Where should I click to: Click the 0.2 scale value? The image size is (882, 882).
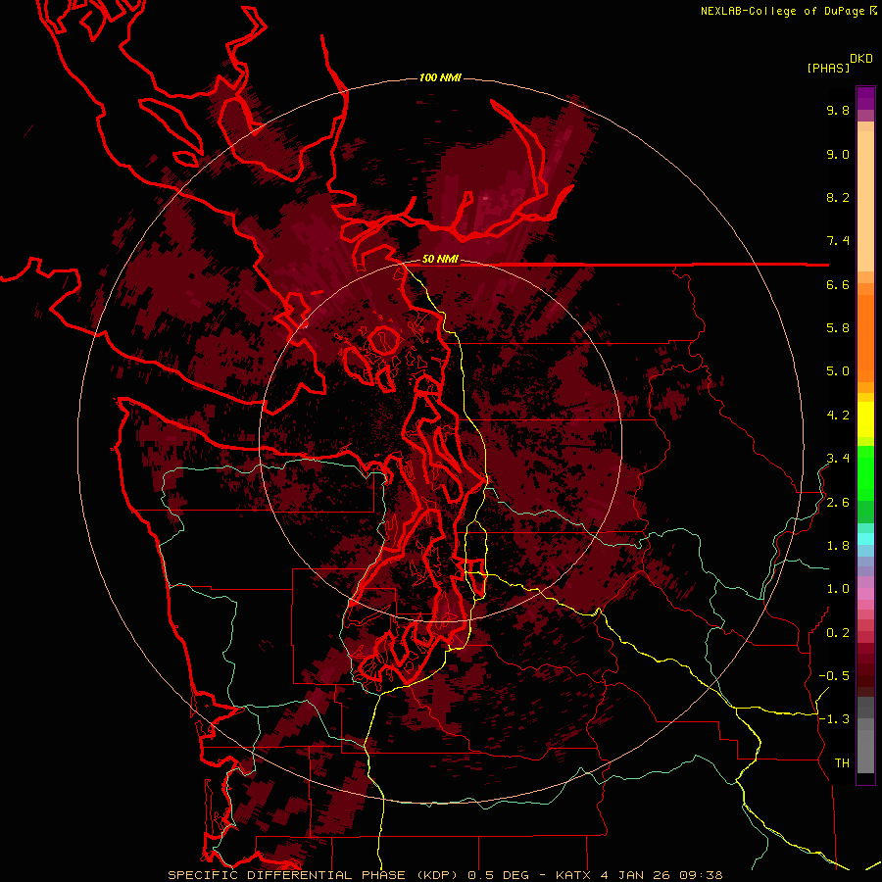tap(838, 633)
